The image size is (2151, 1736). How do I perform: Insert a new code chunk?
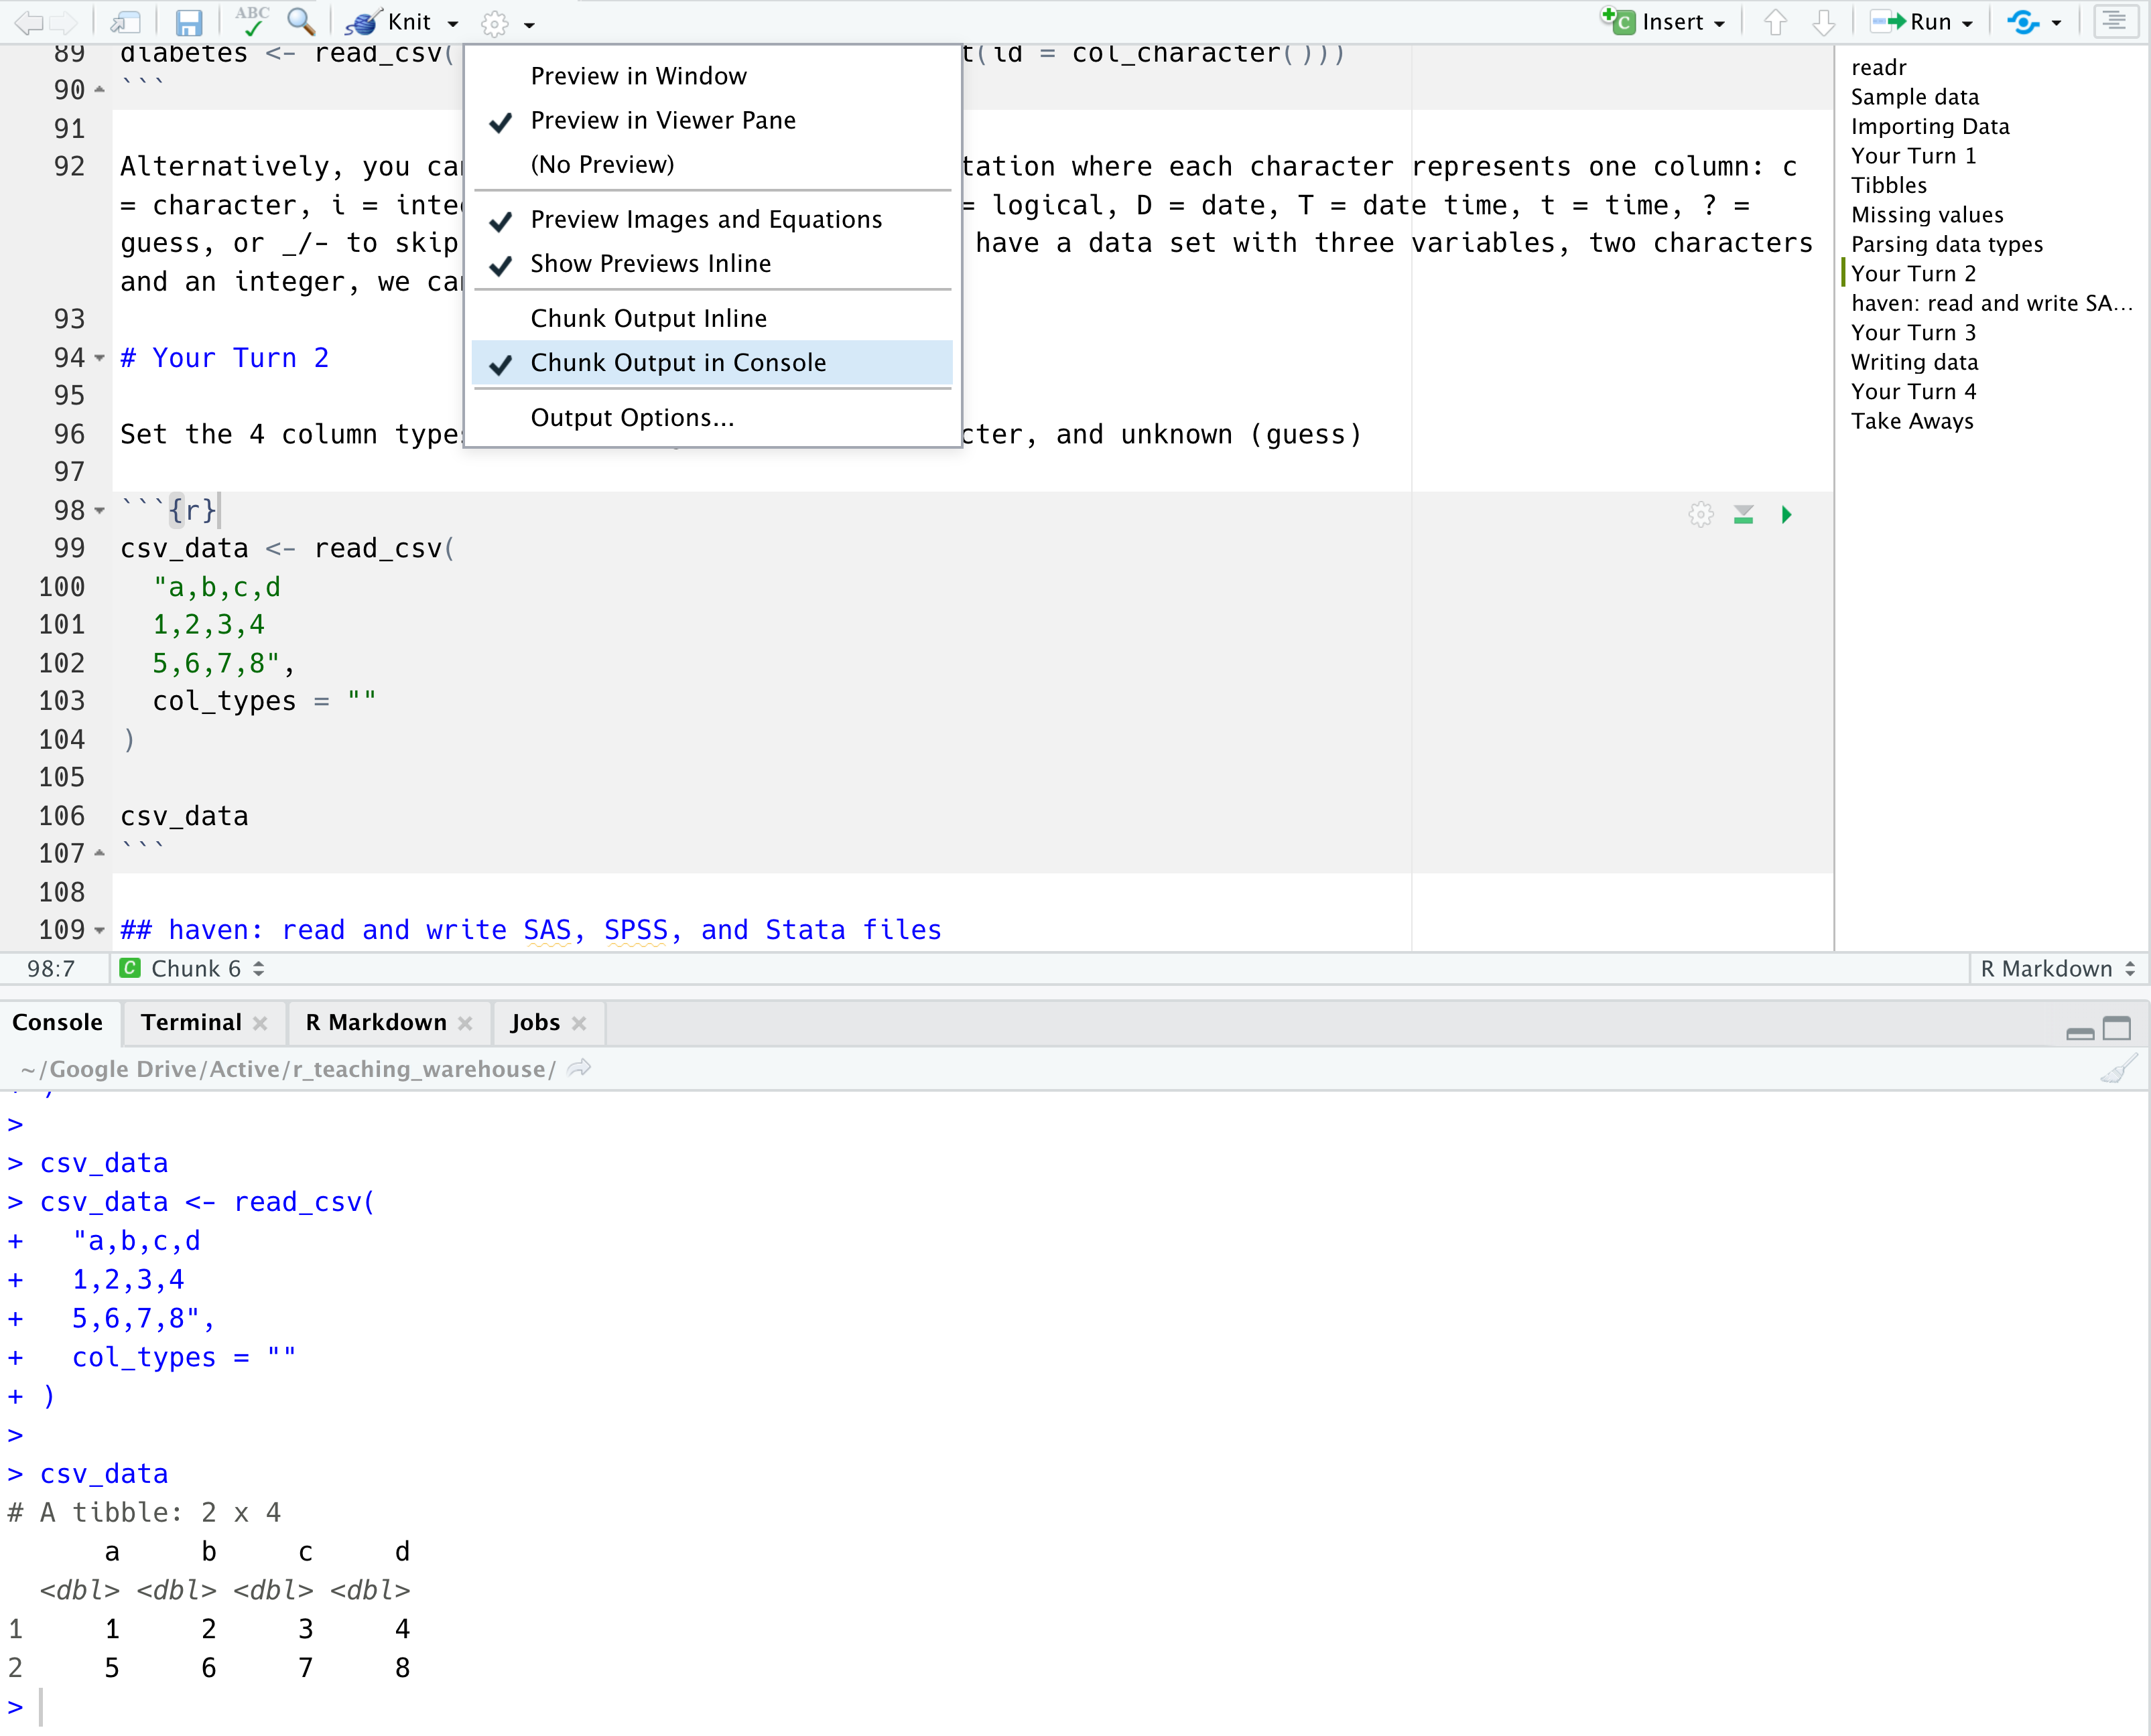tap(1652, 22)
